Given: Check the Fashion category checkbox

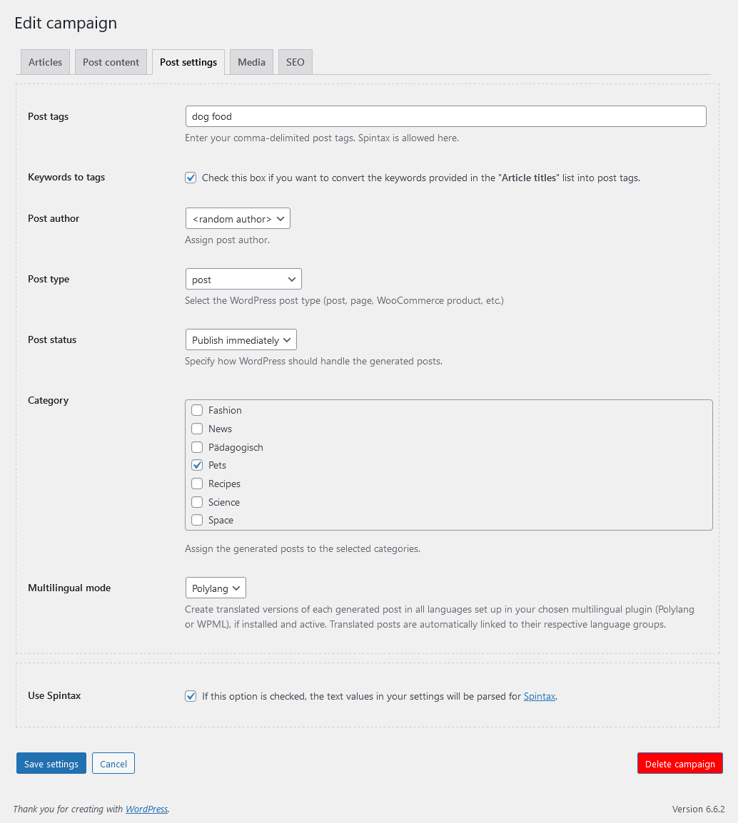Looking at the screenshot, I should (x=197, y=410).
